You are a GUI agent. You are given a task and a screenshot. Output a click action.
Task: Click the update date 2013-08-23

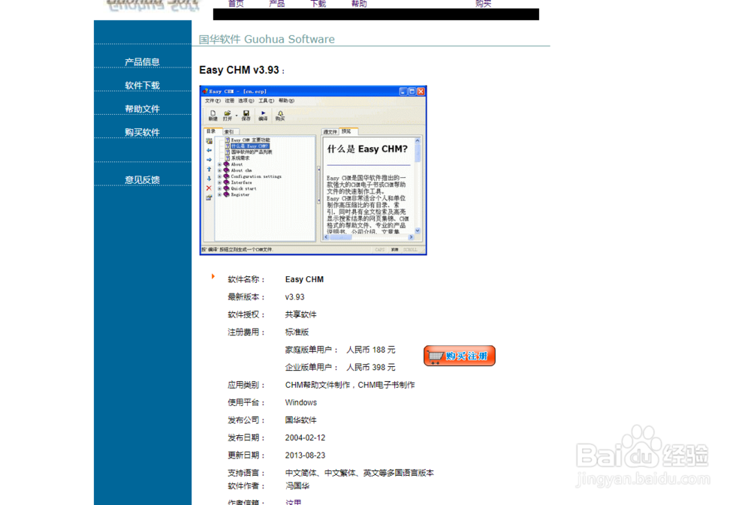(x=305, y=455)
